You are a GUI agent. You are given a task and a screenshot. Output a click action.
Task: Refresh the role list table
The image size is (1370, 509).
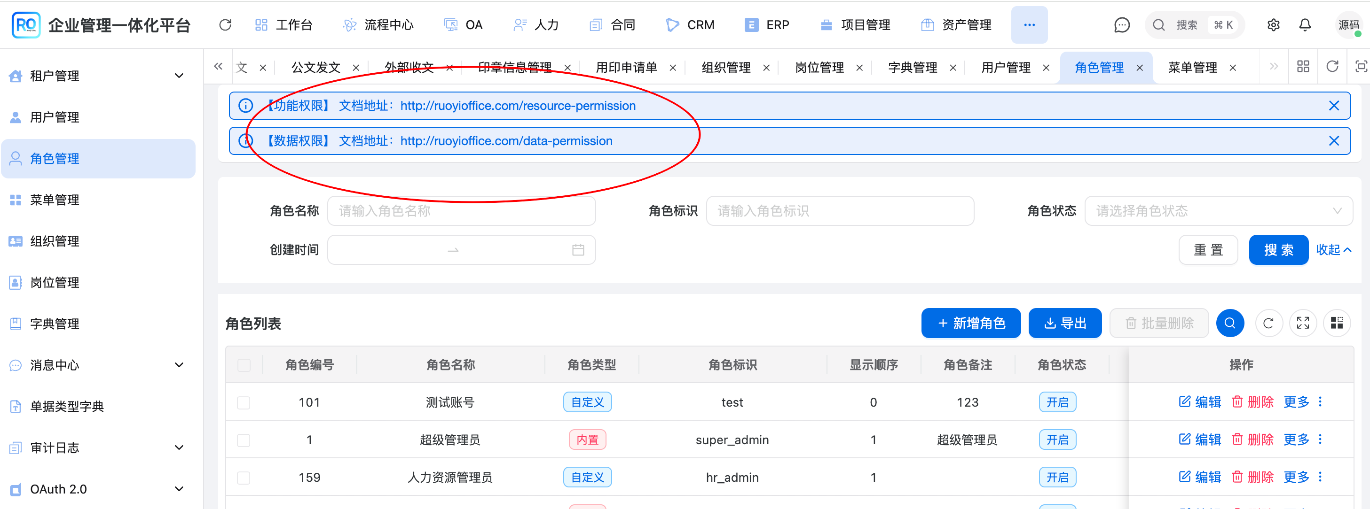point(1268,323)
